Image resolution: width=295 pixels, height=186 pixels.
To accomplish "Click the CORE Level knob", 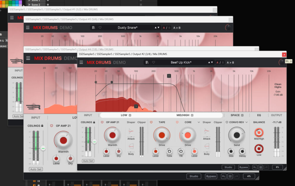I will coord(194,151).
